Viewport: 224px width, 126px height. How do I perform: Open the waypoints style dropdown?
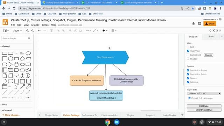96,31
